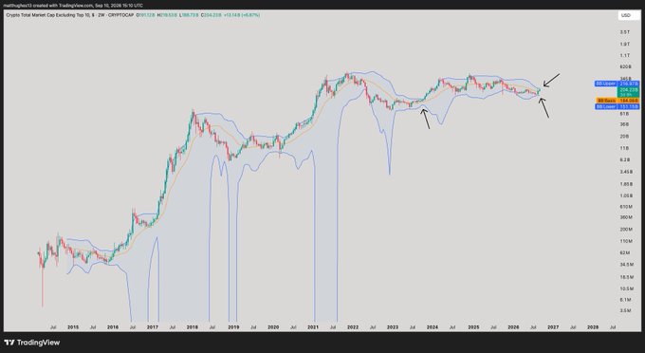
Task: Click the 1.9T price scale label
Action: (x=625, y=44)
